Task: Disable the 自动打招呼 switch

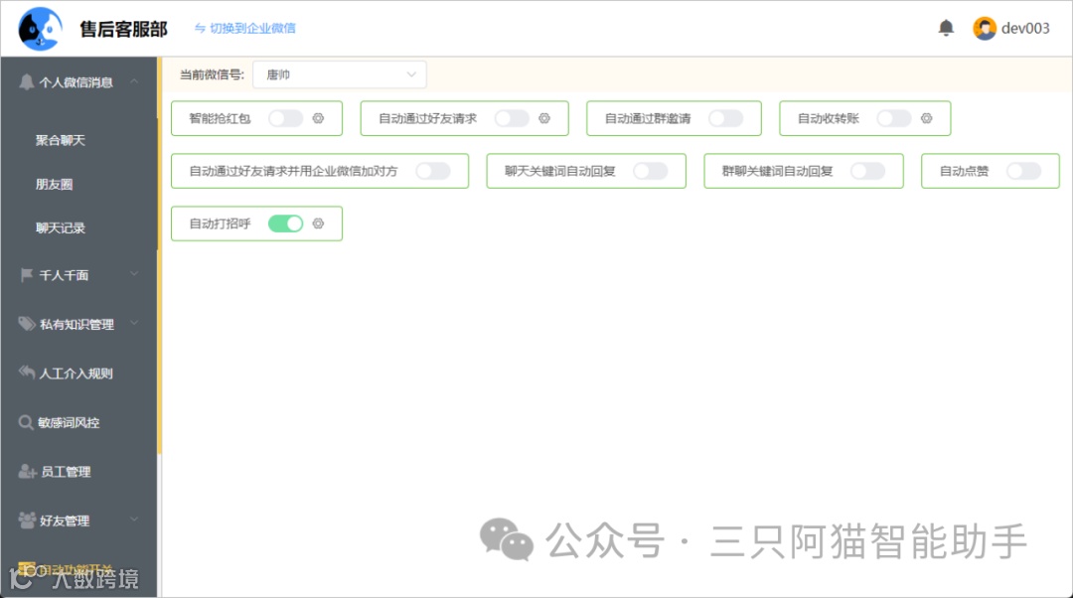Action: click(285, 224)
